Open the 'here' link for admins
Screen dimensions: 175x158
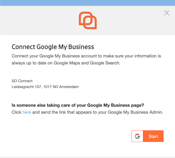point(27,112)
